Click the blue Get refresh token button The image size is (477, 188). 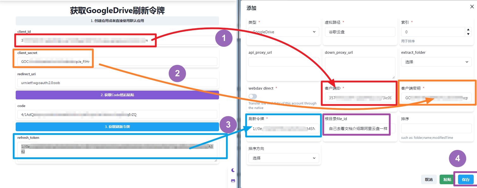117,127
